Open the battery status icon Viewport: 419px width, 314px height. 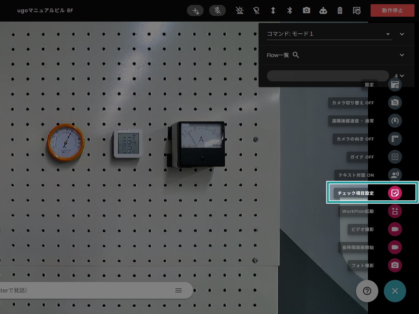click(x=340, y=10)
